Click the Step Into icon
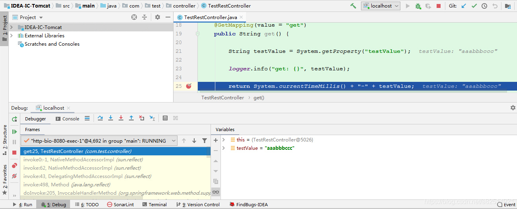 tap(111, 118)
